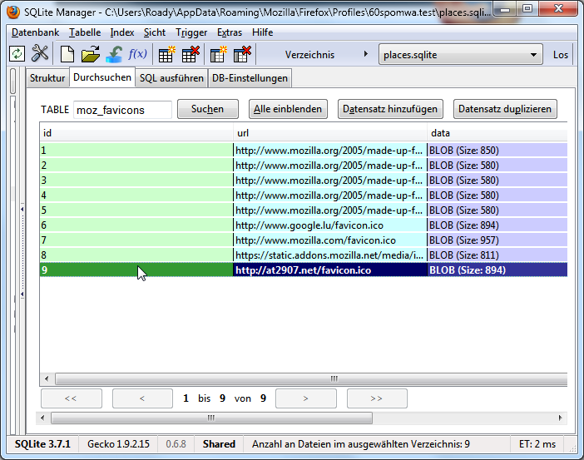
Task: Open the Trigger menu
Action: pyautogui.click(x=191, y=32)
